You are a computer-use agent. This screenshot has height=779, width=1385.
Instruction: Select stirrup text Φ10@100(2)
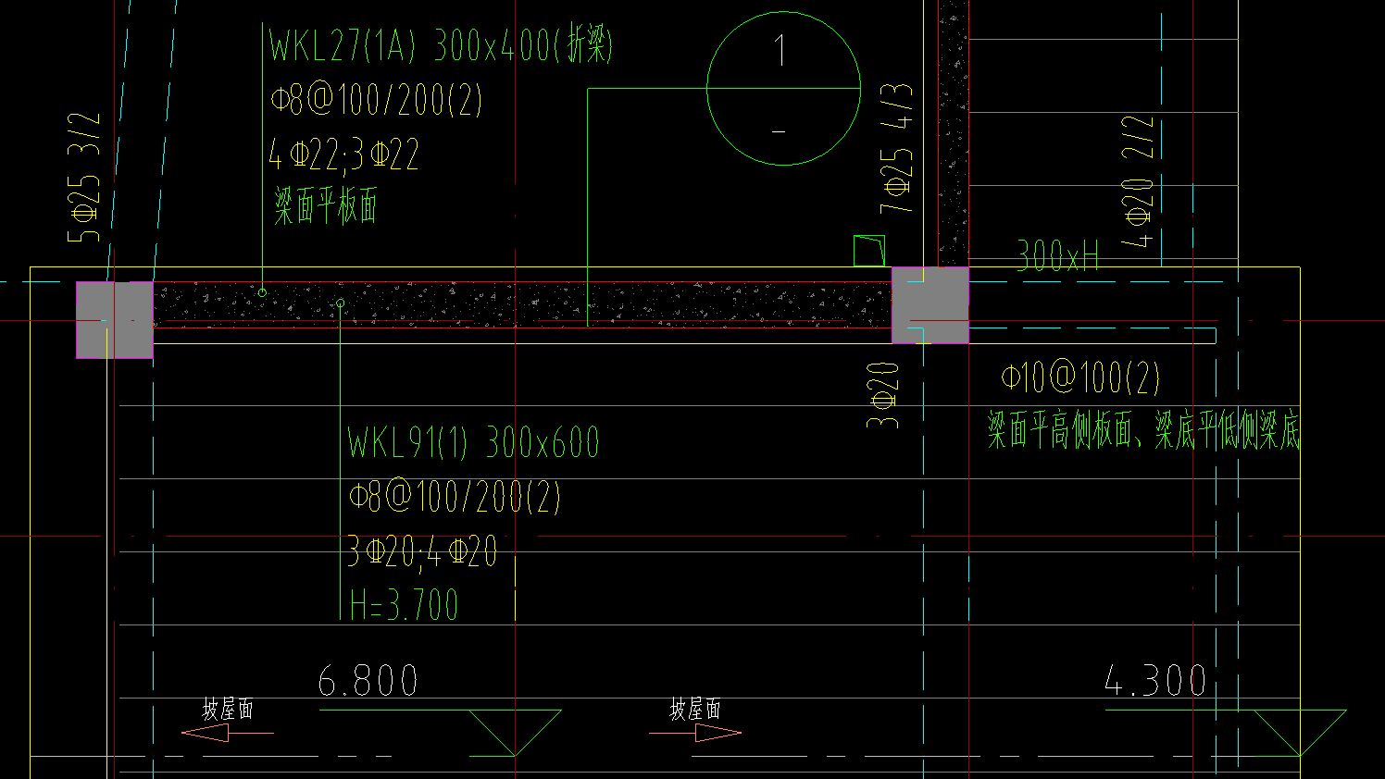click(x=1081, y=377)
